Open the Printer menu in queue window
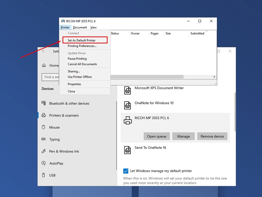 (x=65, y=27)
